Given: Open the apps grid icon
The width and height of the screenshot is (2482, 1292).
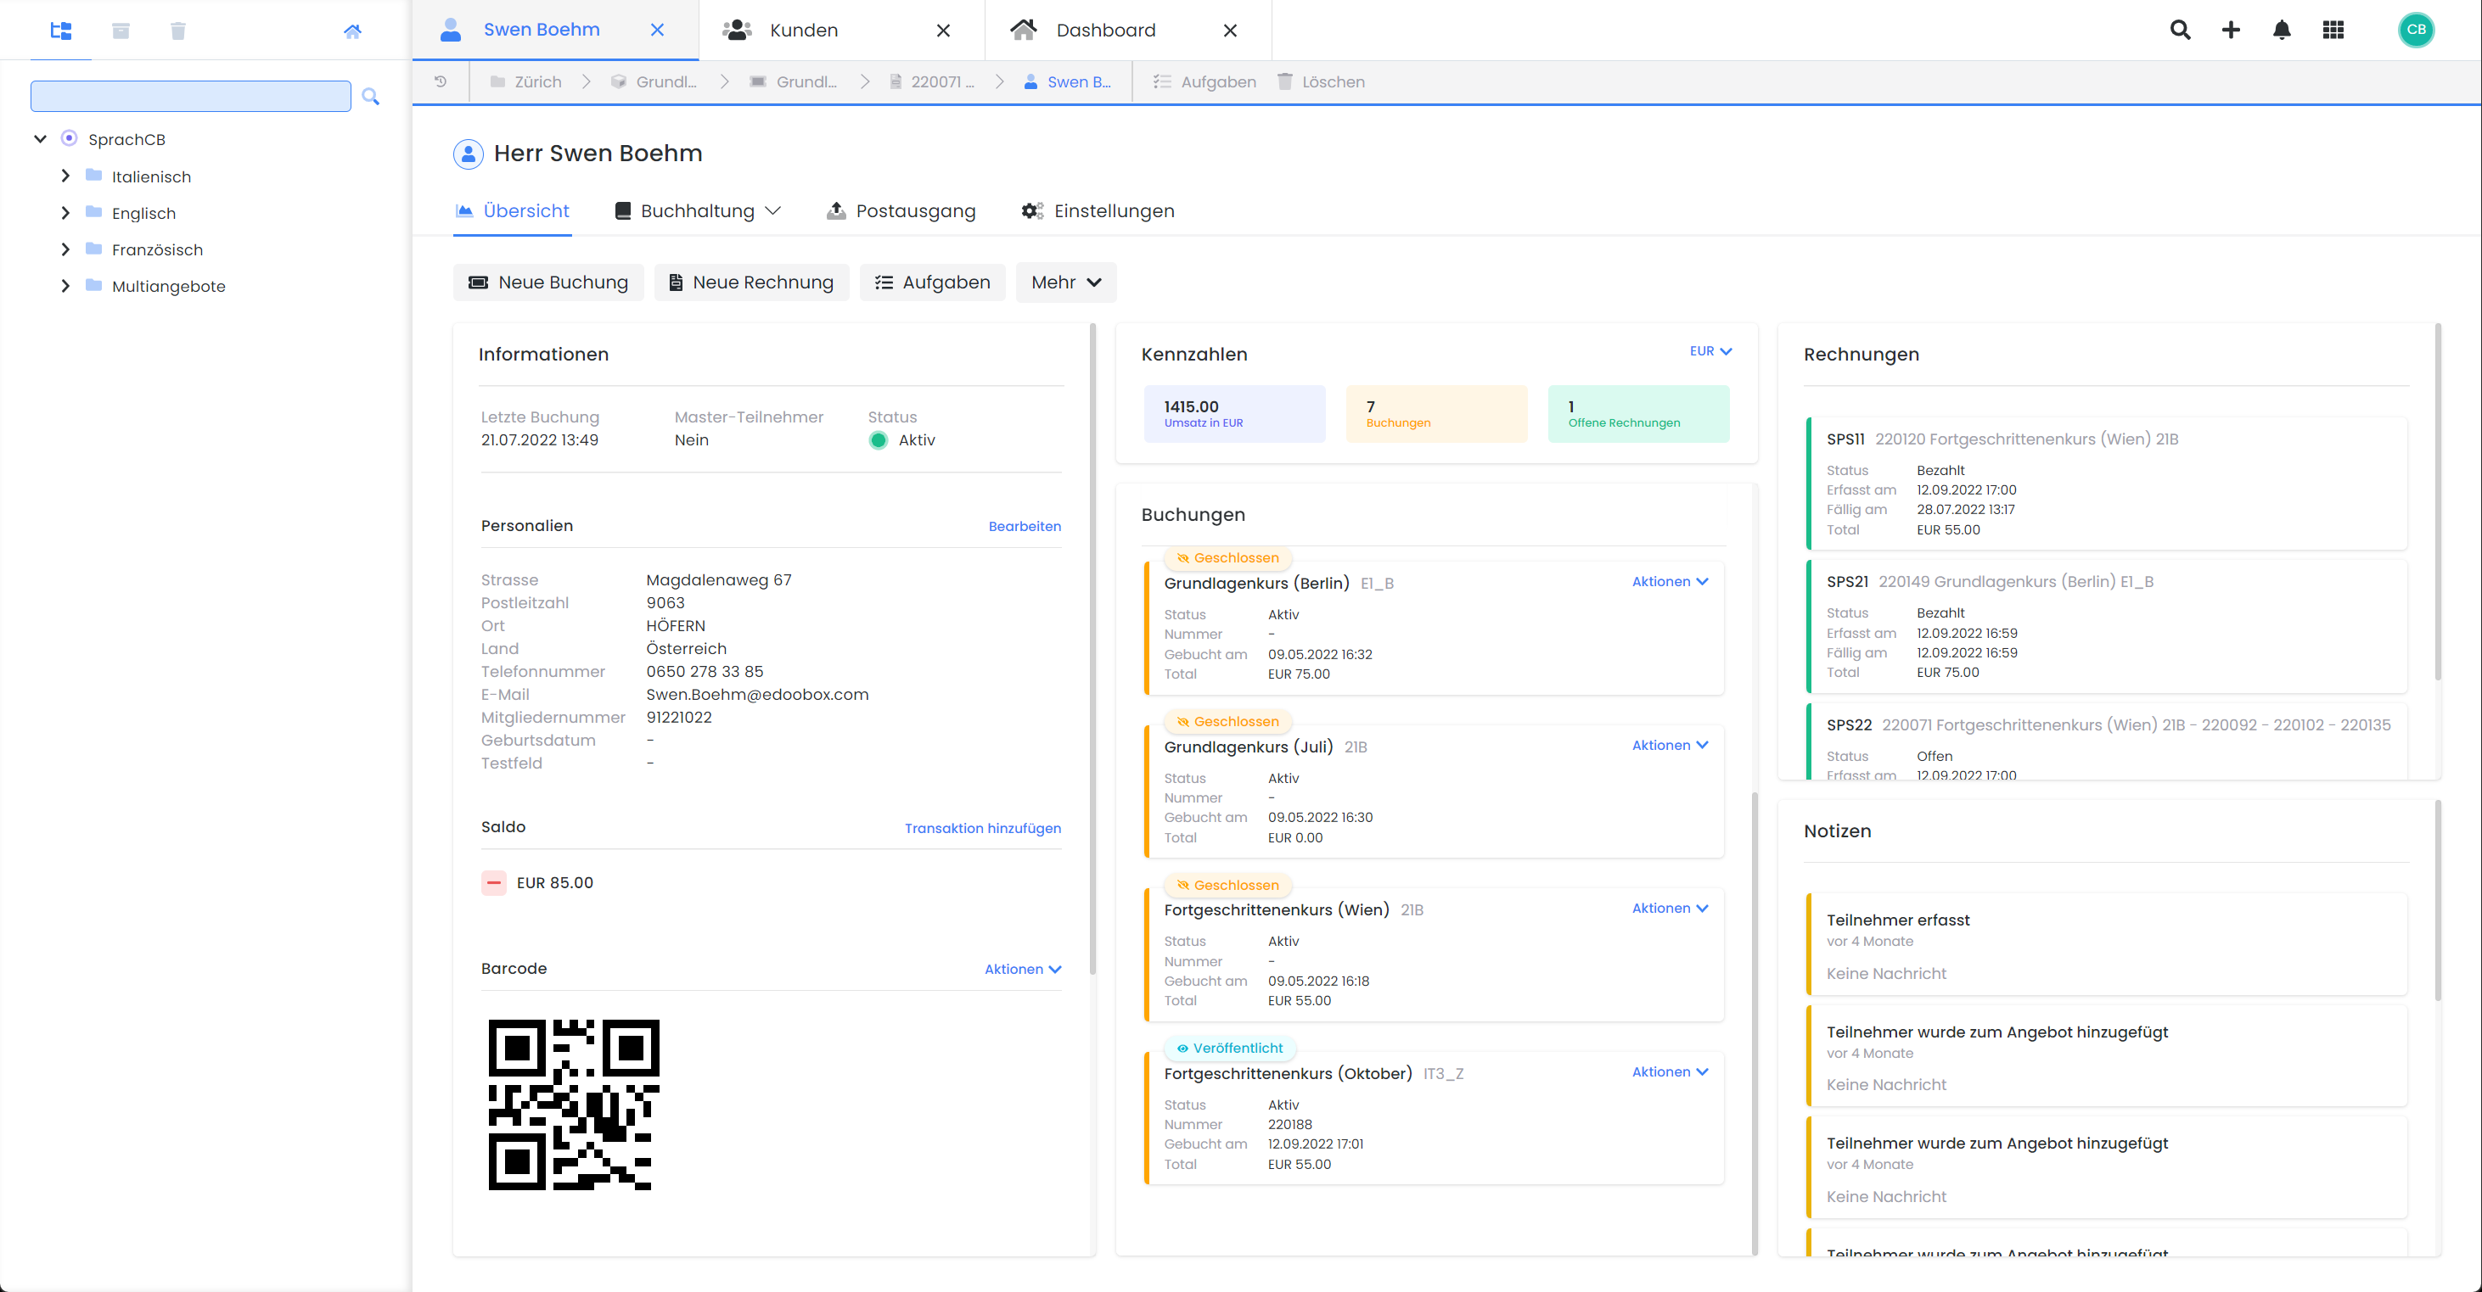Looking at the screenshot, I should tap(2333, 30).
